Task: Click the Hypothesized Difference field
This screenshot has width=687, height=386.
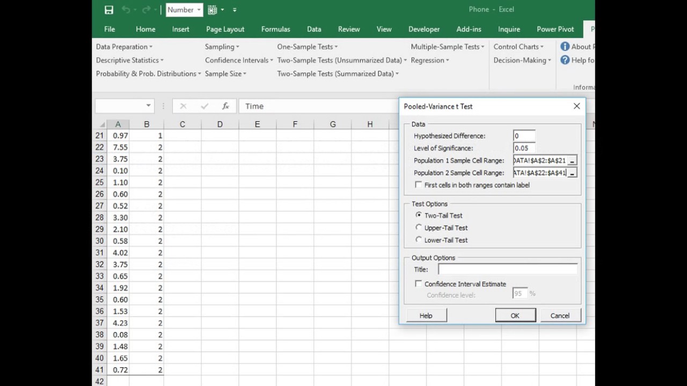Action: pos(524,136)
